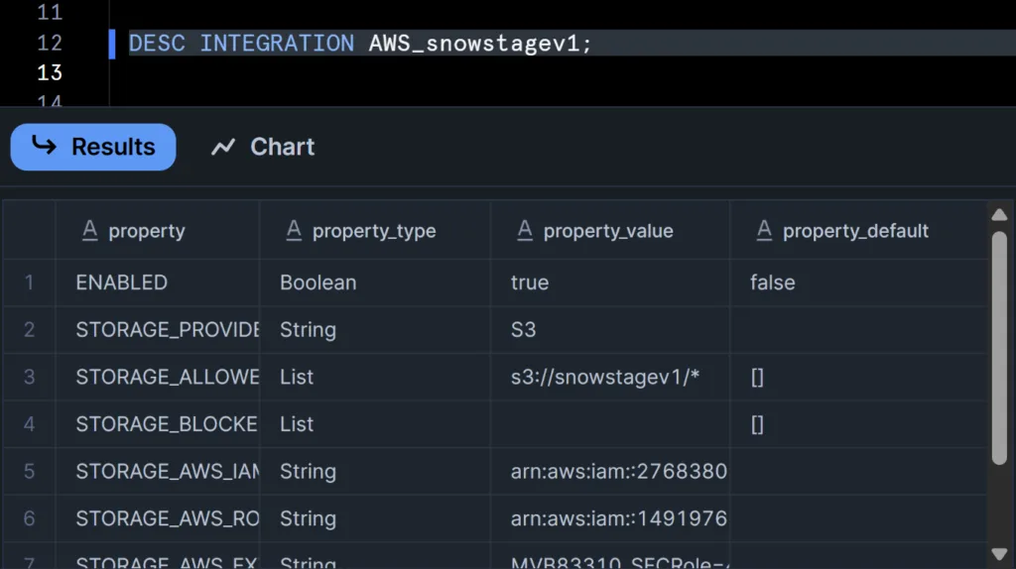Select the arn:aws:iam::2768380 value cell
The height and width of the screenshot is (569, 1016).
(x=610, y=472)
